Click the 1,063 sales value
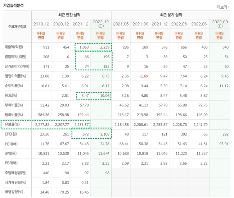 pyautogui.click(x=84, y=47)
